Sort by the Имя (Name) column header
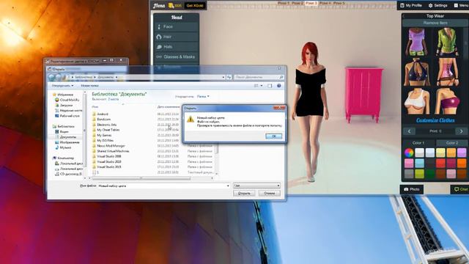Image resolution: width=469 pixels, height=264 pixels. (95, 106)
